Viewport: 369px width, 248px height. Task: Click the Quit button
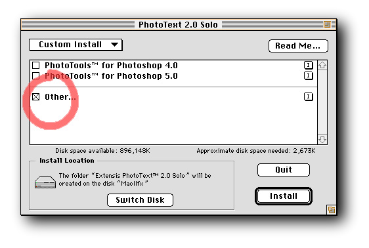pos(284,170)
